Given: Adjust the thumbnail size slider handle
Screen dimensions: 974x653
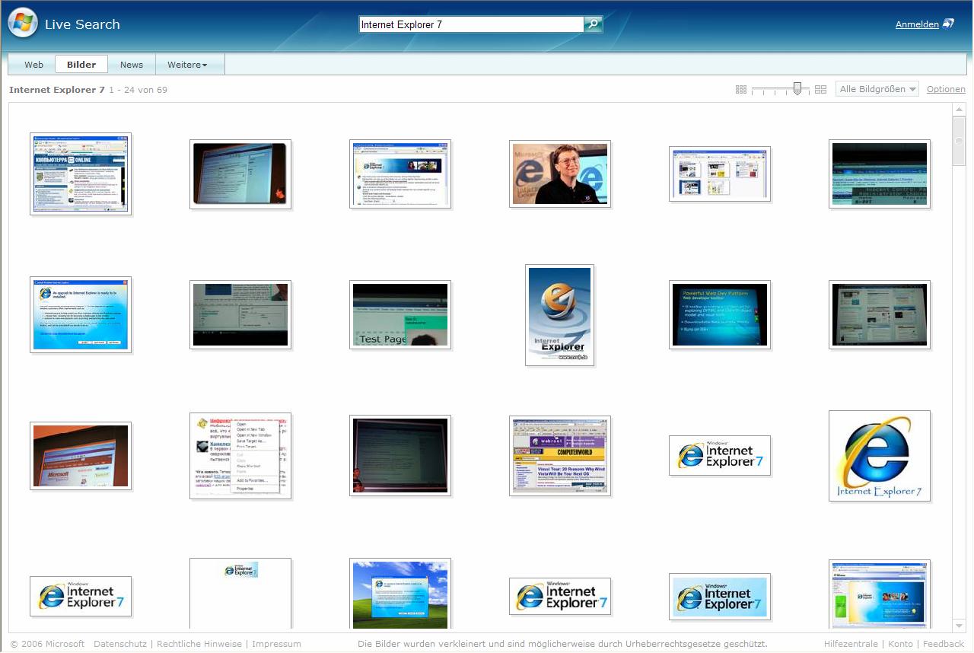Looking at the screenshot, I should (797, 89).
